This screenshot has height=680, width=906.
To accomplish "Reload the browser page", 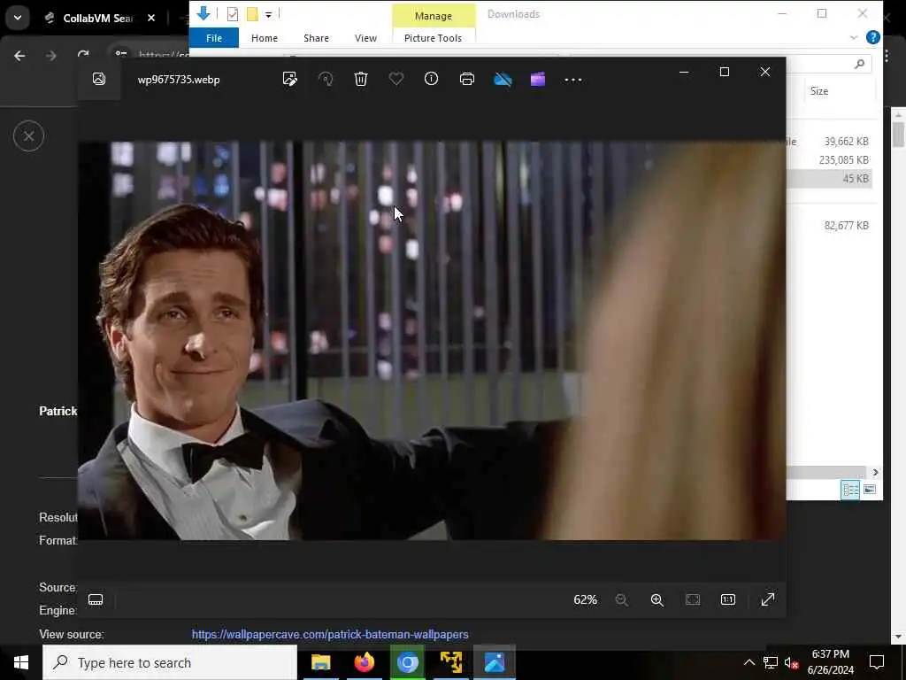I will pos(83,54).
